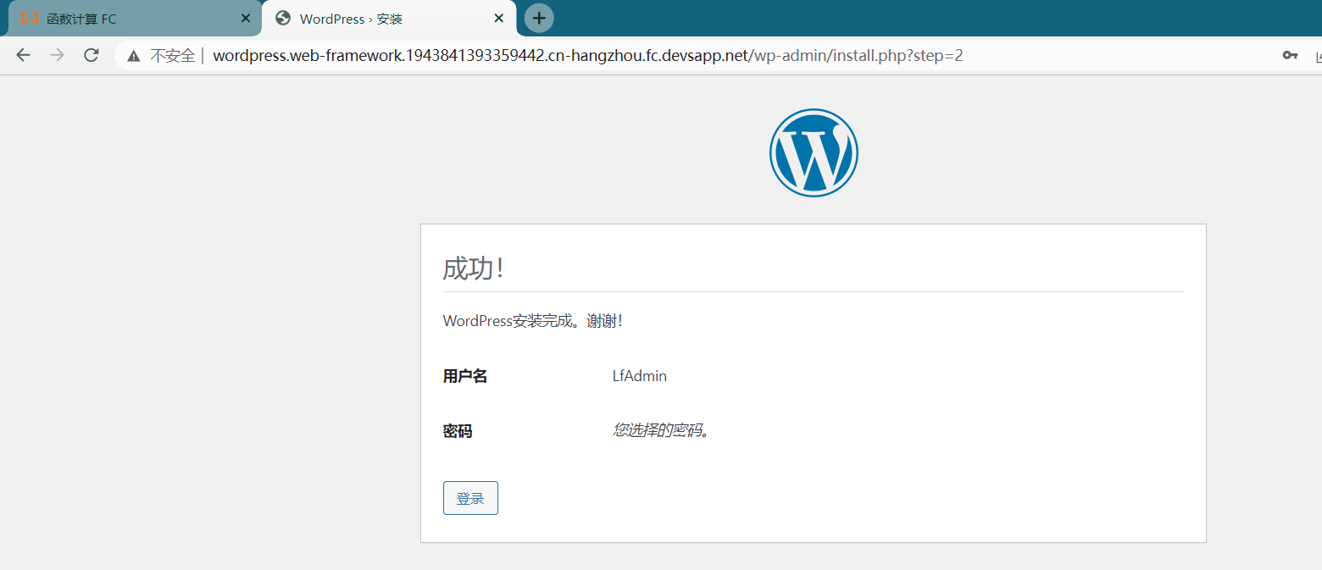1322x570 pixels.
Task: Click the 密码 label
Action: [458, 431]
